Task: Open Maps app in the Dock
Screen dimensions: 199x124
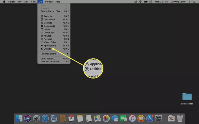Action: pos(97,118)
